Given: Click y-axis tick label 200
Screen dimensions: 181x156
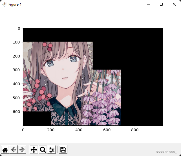Looking at the screenshot, I should [x=16, y=56].
